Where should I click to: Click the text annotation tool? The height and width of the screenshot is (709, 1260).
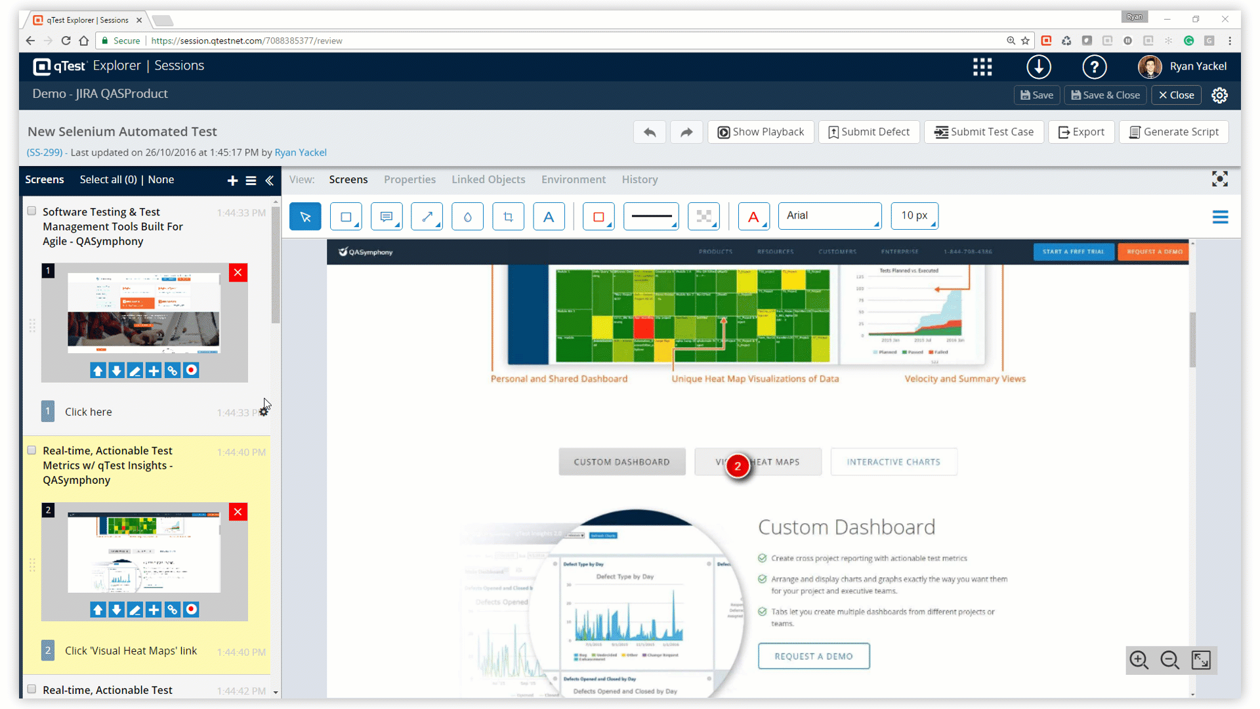549,217
